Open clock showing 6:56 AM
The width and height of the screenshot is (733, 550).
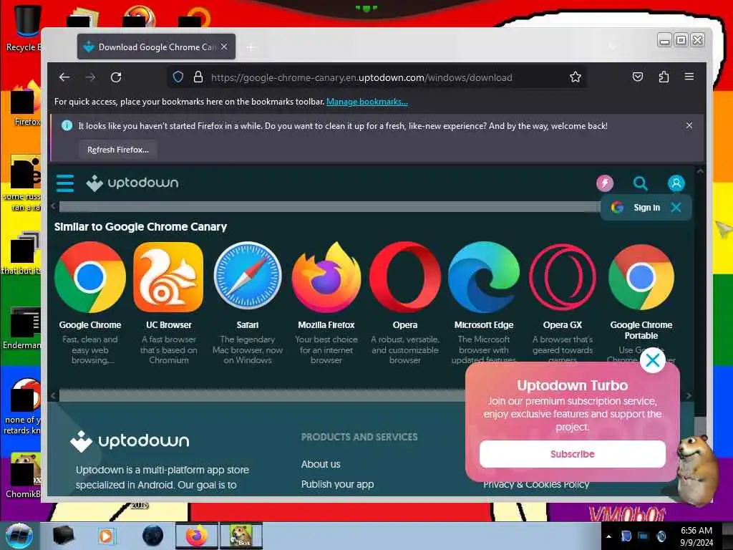pos(696,536)
